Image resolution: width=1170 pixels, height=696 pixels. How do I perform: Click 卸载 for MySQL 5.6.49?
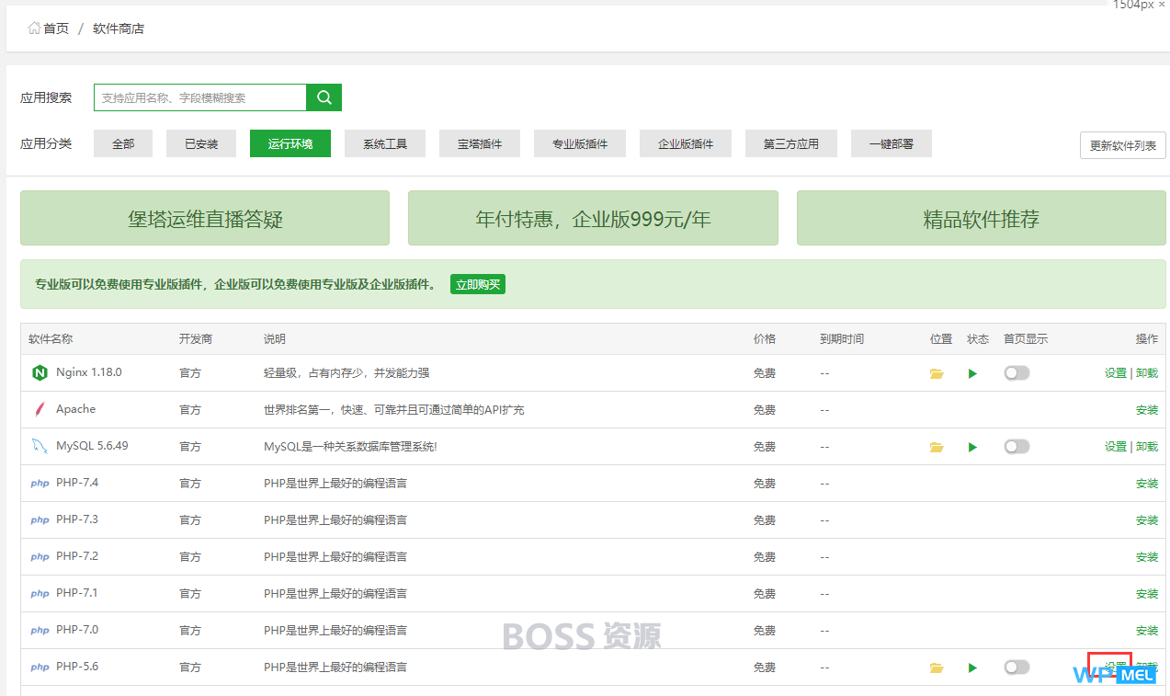(x=1147, y=447)
